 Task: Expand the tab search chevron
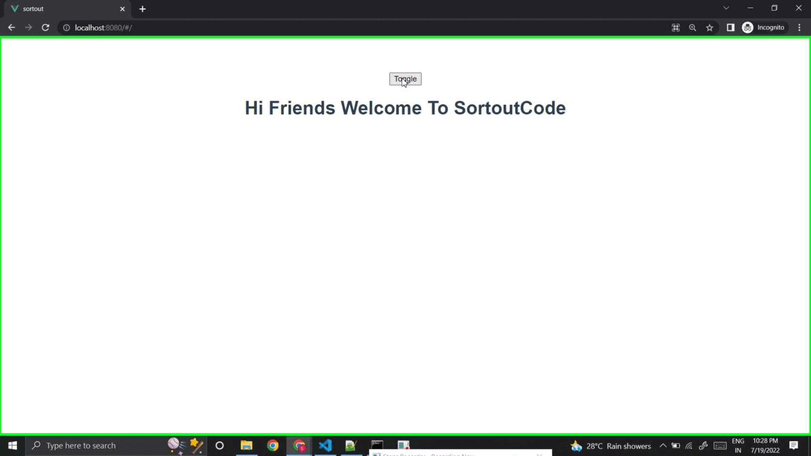pyautogui.click(x=727, y=8)
